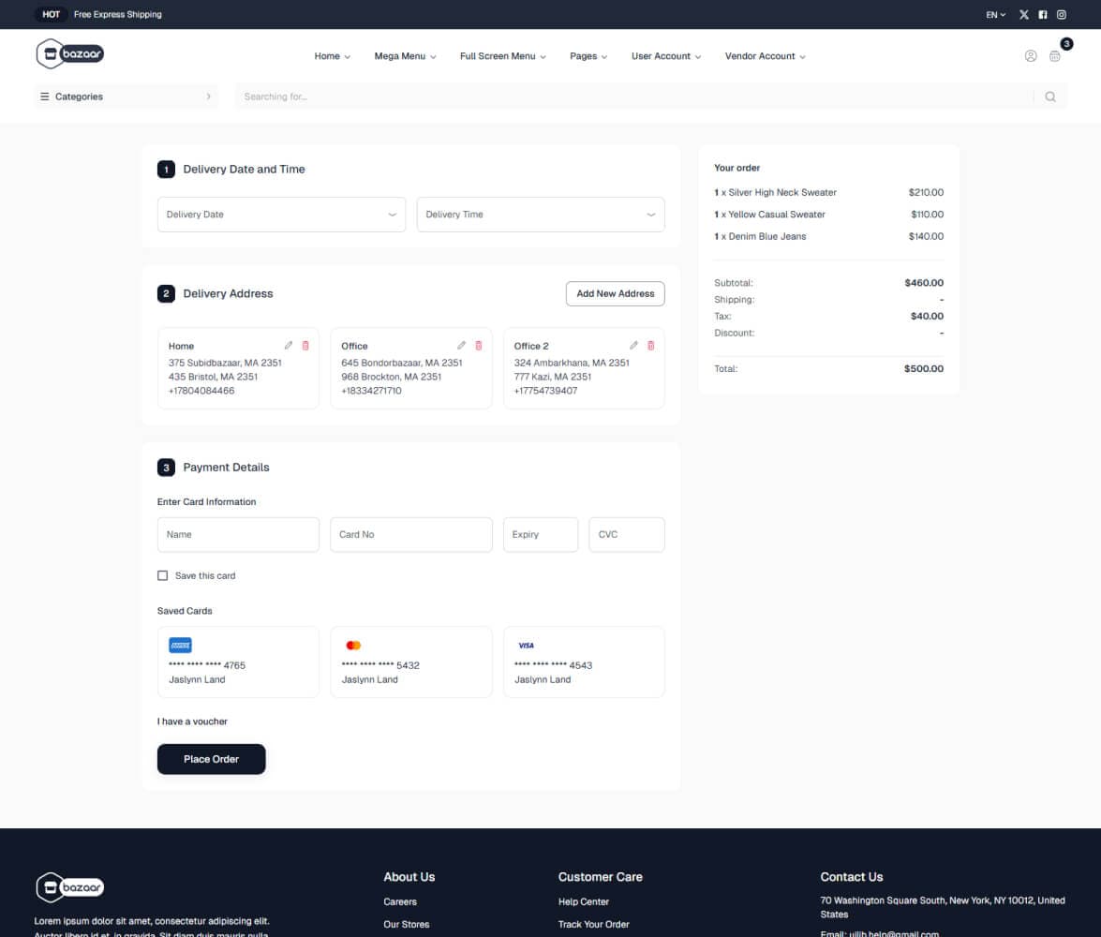This screenshot has height=937, width=1101.
Task: Select the Visa saved card ending 4543
Action: click(x=584, y=662)
